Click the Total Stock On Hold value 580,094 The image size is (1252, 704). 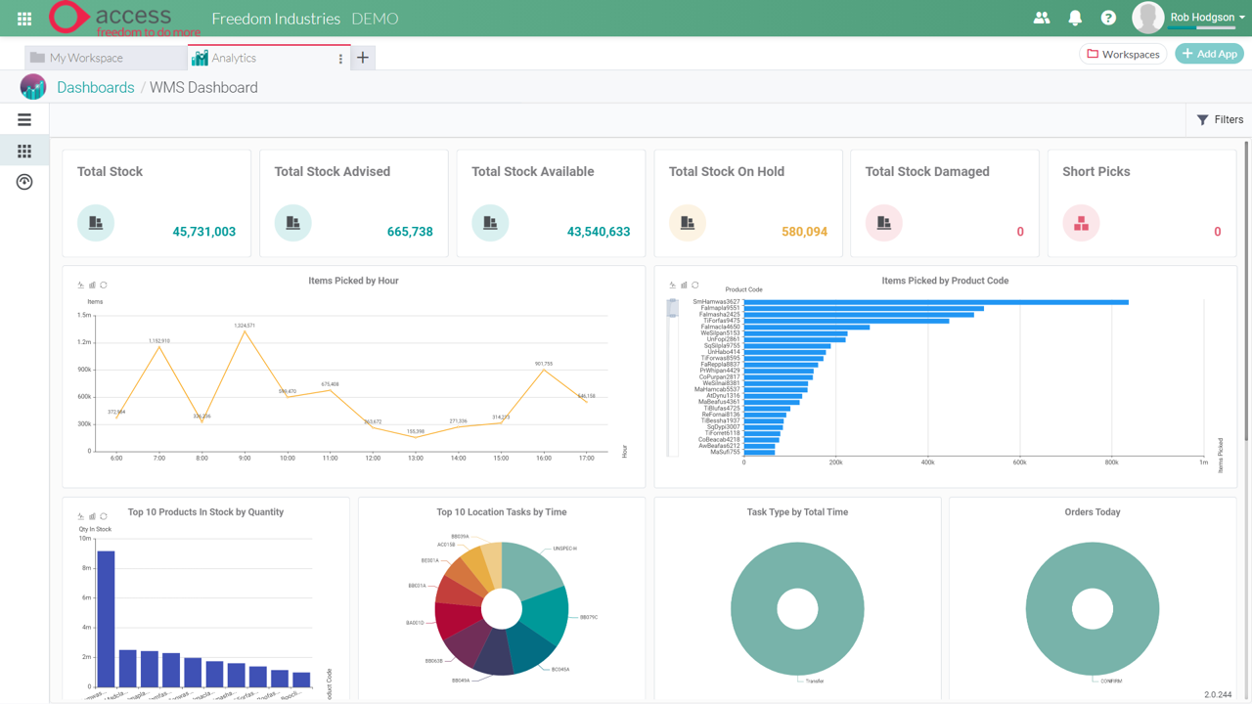tap(804, 232)
